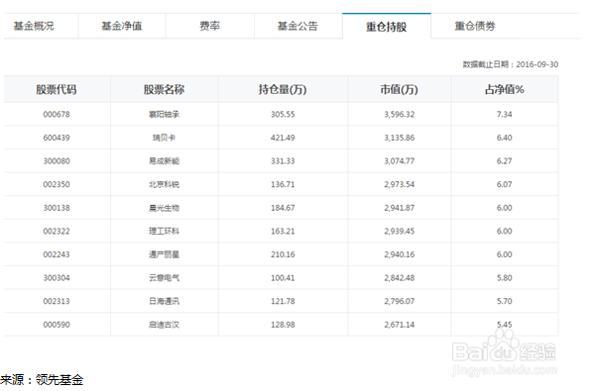Select the active 重仓持股 tab

point(387,27)
